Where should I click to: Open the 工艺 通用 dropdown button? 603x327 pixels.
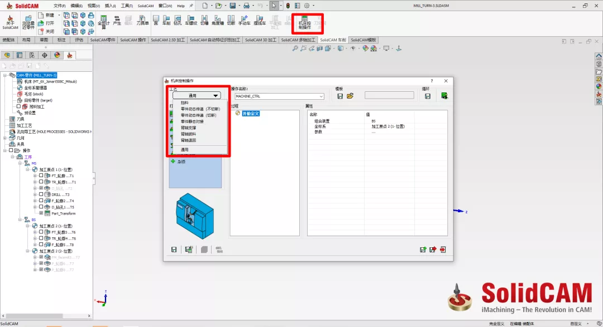197,96
